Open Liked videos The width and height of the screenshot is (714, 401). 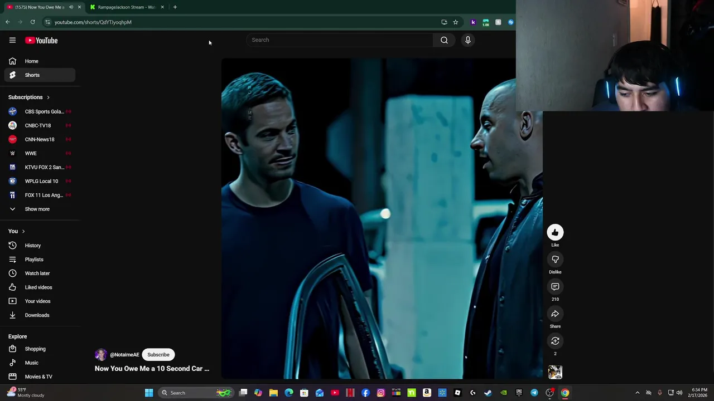coord(39,287)
